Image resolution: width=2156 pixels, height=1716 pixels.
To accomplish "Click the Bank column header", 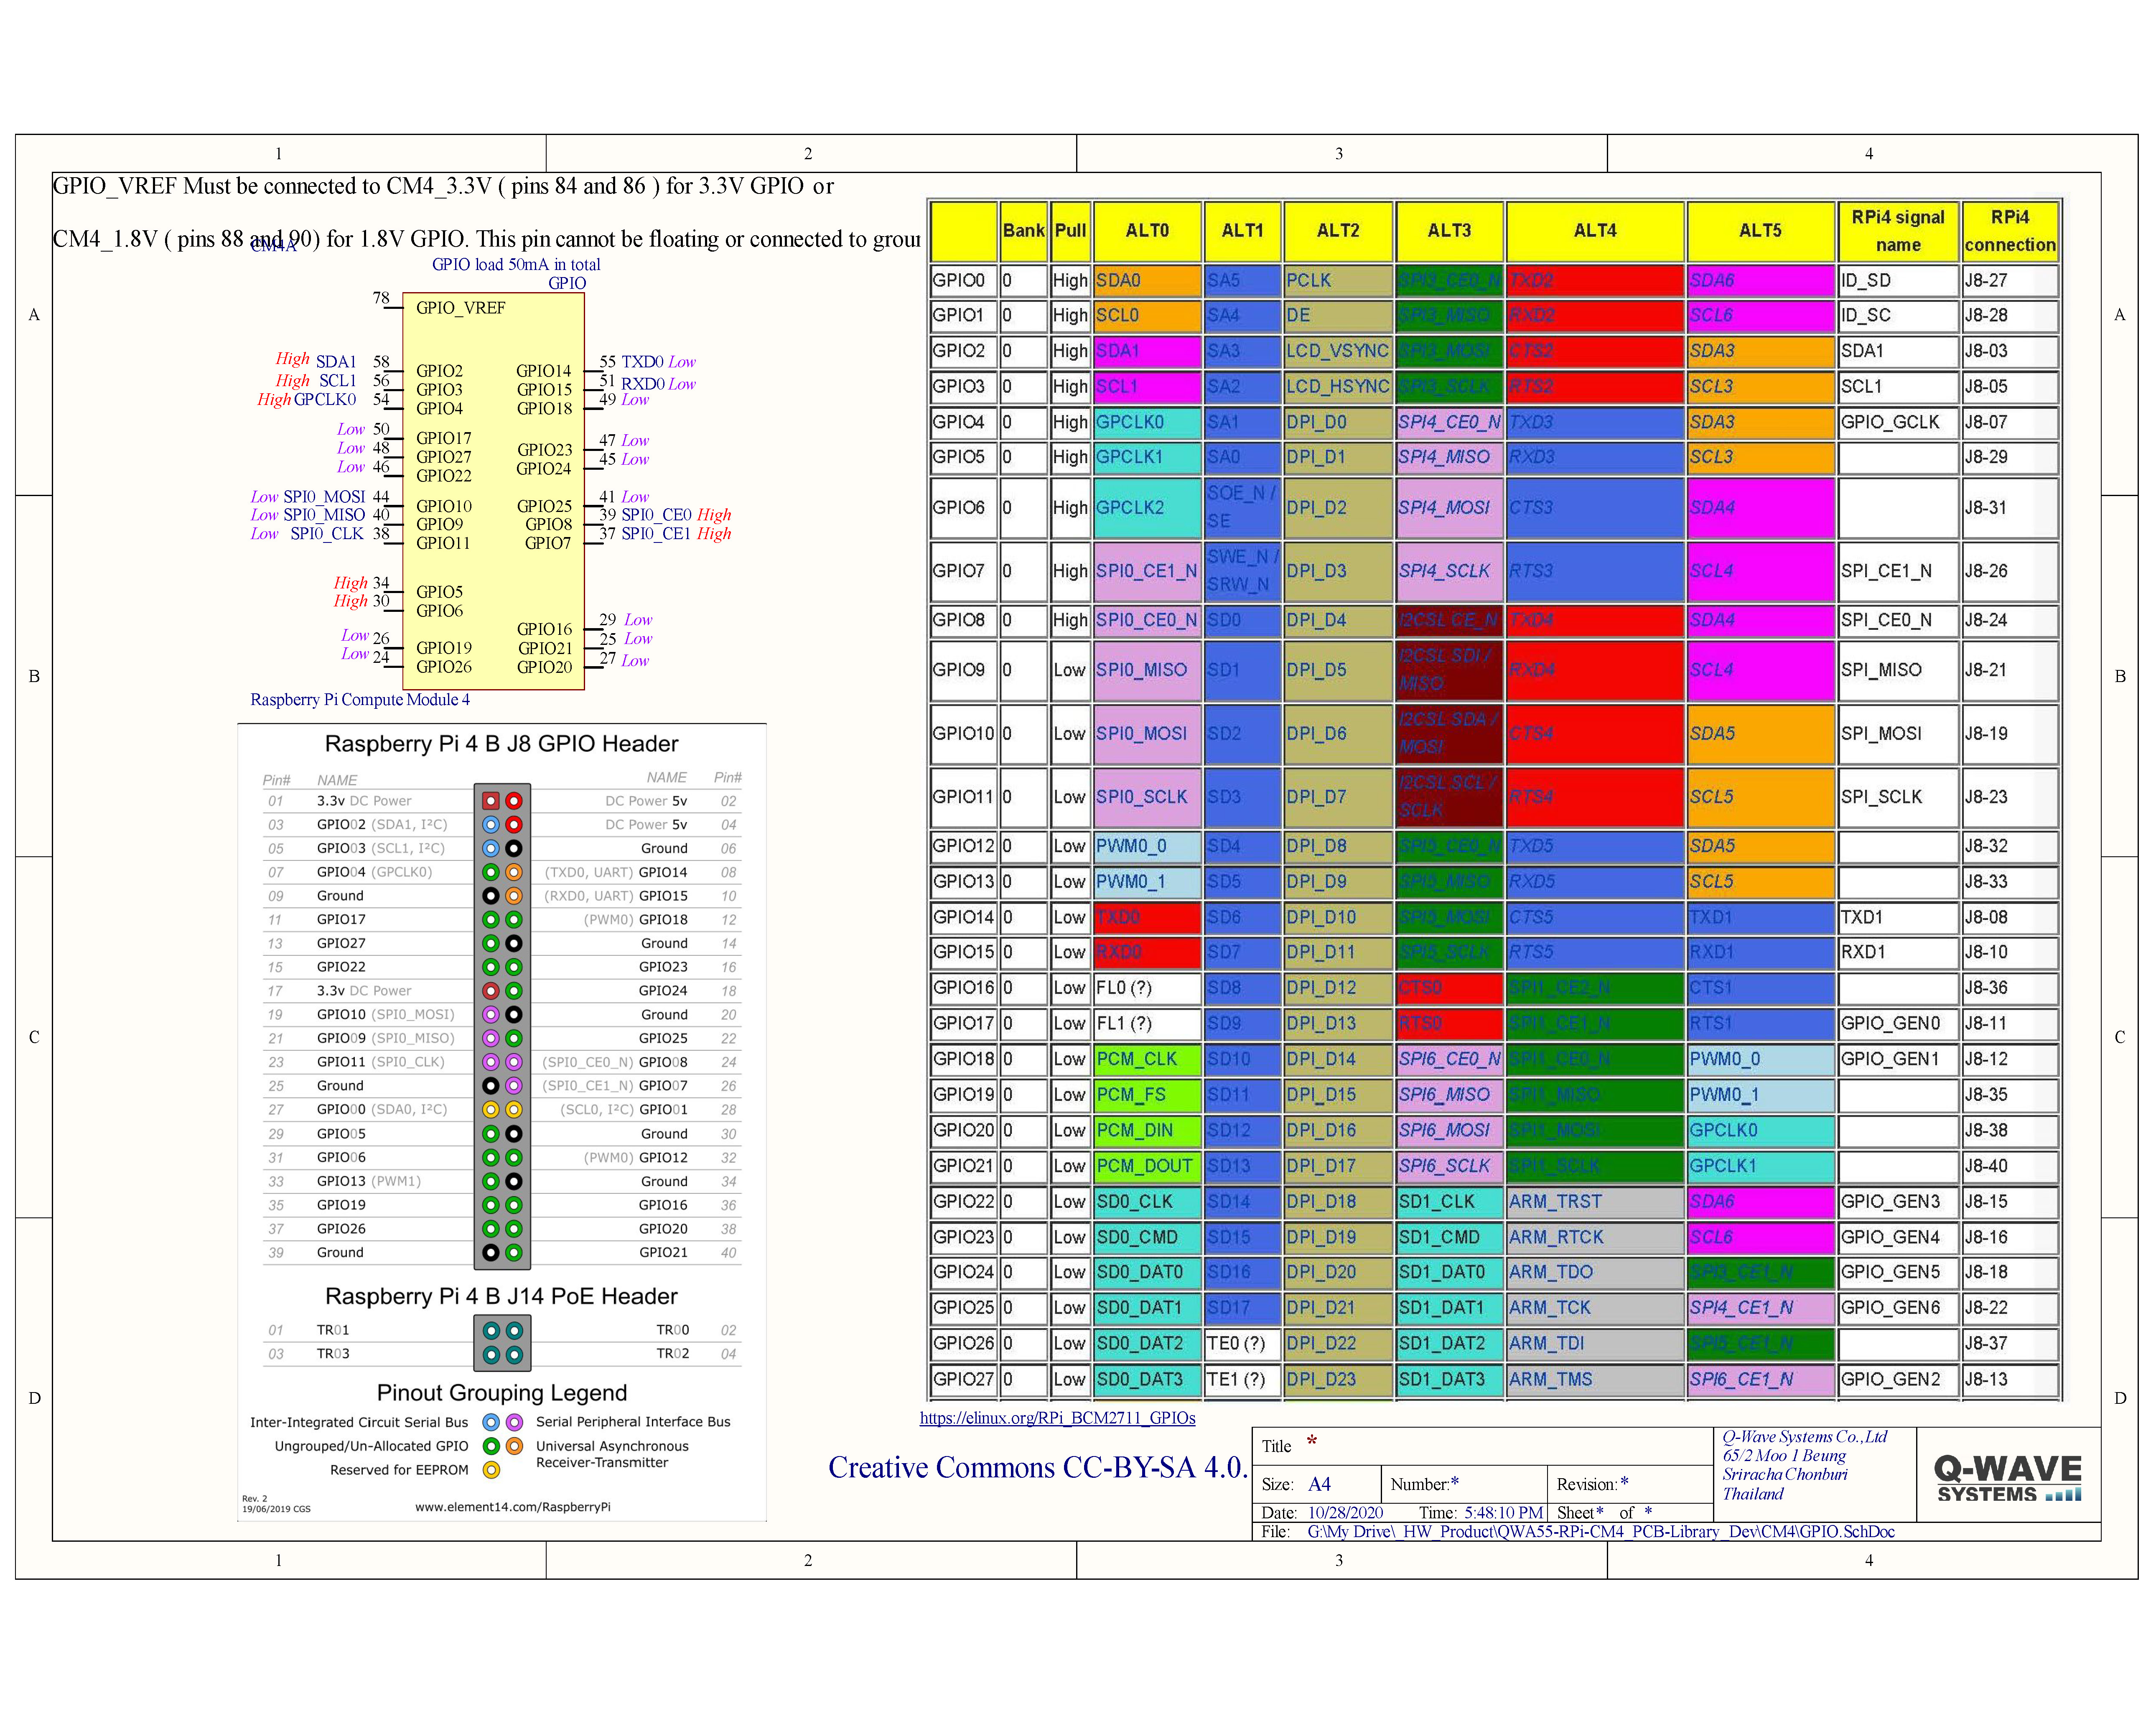I will pos(1024,231).
